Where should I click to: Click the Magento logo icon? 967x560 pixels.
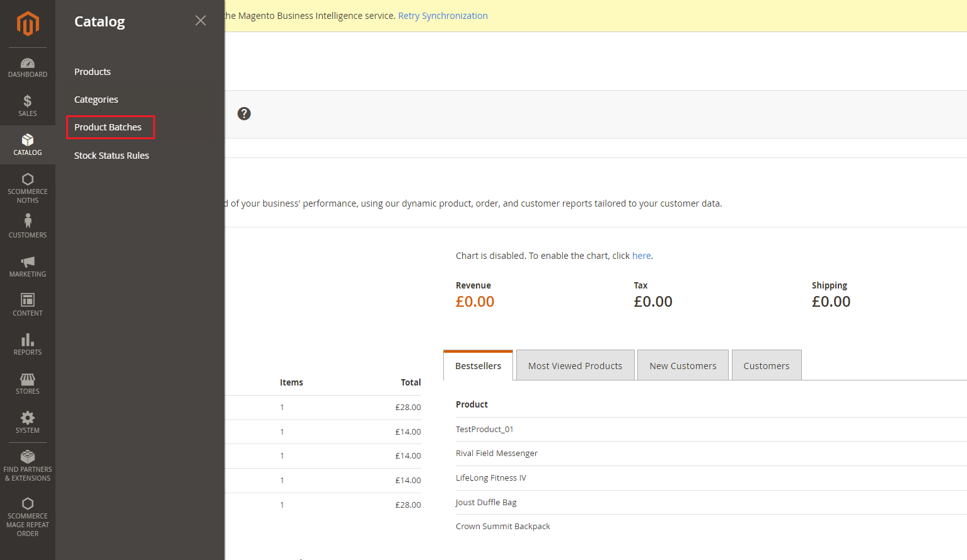pos(27,24)
